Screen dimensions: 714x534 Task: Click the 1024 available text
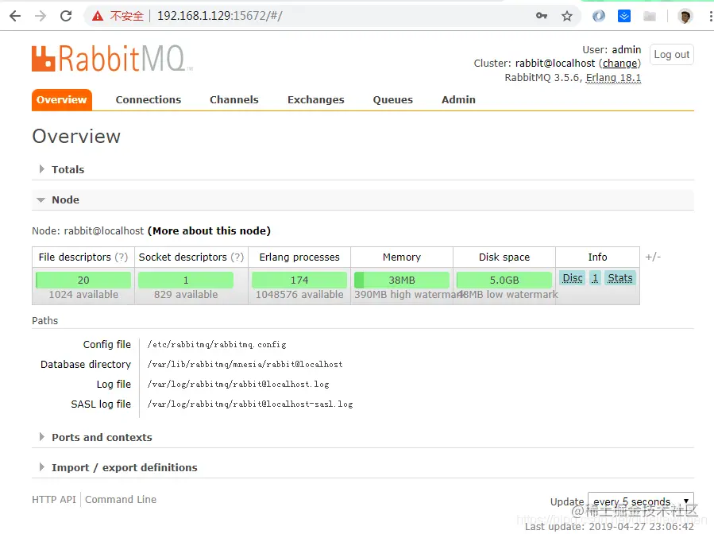[x=83, y=295]
